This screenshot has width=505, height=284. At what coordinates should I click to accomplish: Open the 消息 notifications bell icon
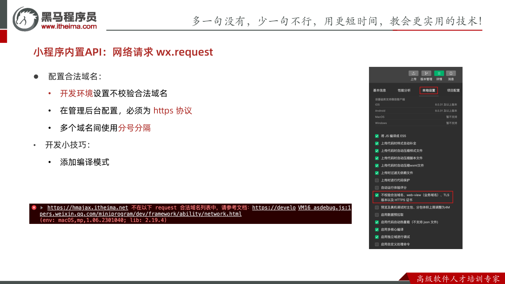[451, 74]
